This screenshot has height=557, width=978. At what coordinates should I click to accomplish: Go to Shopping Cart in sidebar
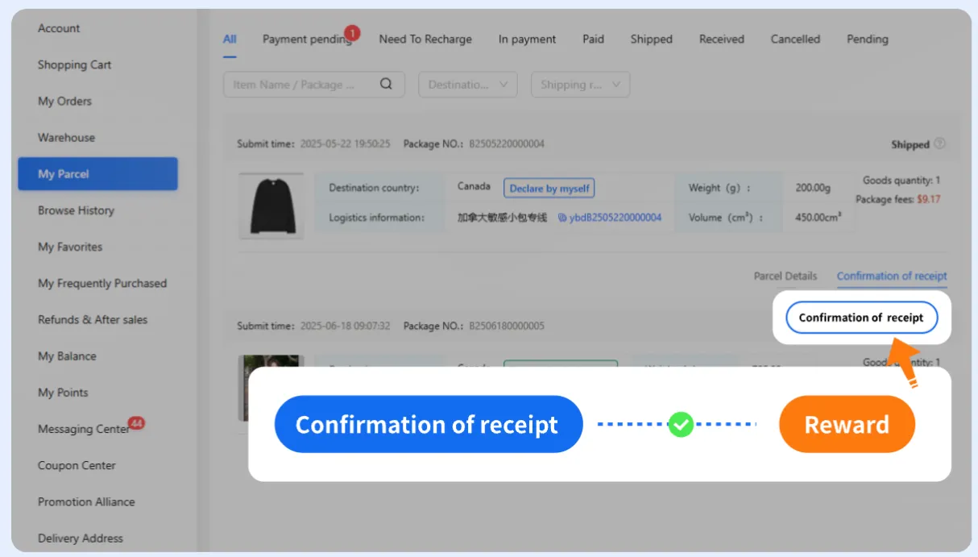pyautogui.click(x=74, y=64)
